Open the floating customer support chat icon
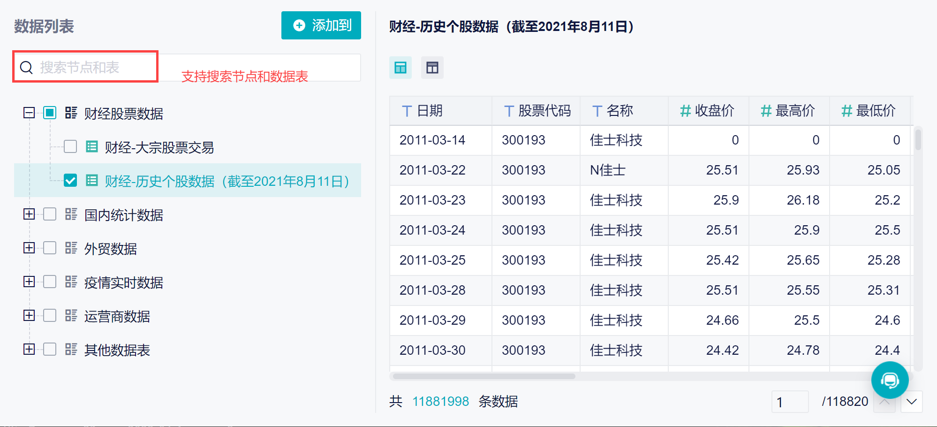The image size is (937, 427). click(890, 380)
